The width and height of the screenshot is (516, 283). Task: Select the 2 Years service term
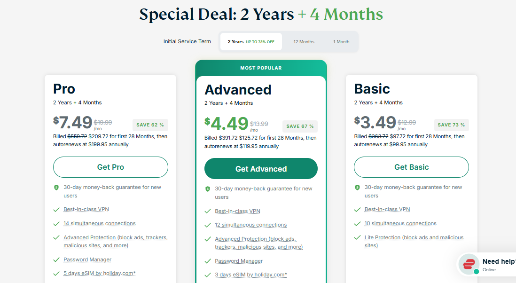(x=251, y=42)
